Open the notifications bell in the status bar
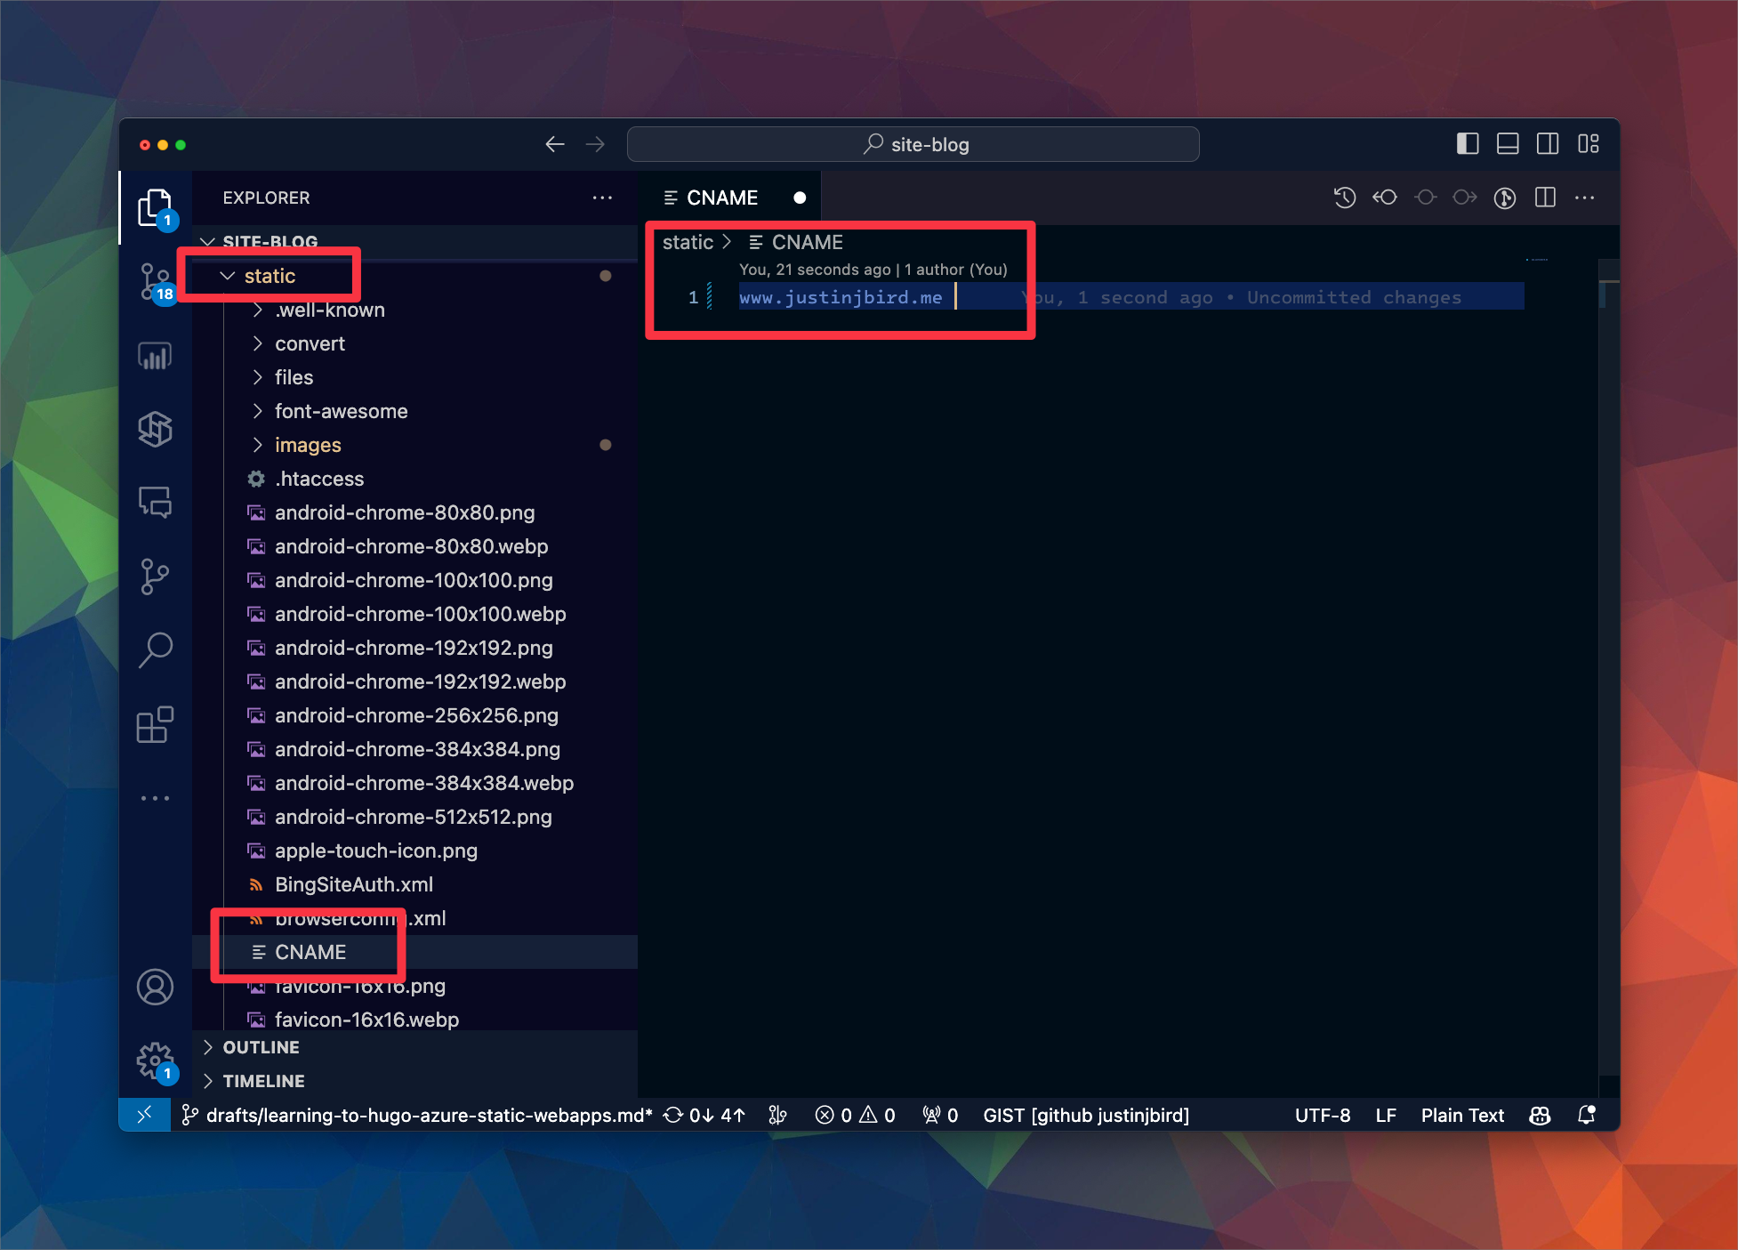The image size is (1738, 1250). (x=1587, y=1115)
